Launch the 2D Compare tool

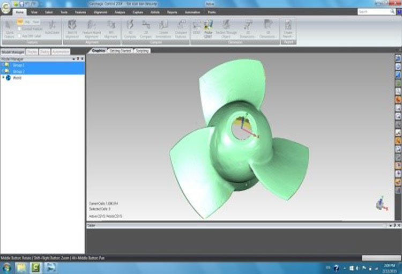pos(146,29)
